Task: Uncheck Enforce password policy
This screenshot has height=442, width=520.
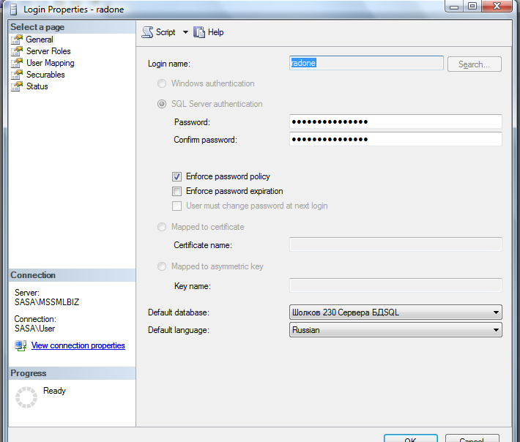Action: [x=177, y=176]
